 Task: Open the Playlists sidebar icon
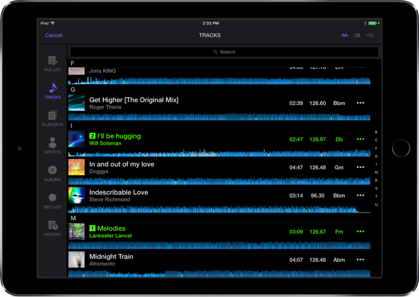(52, 116)
